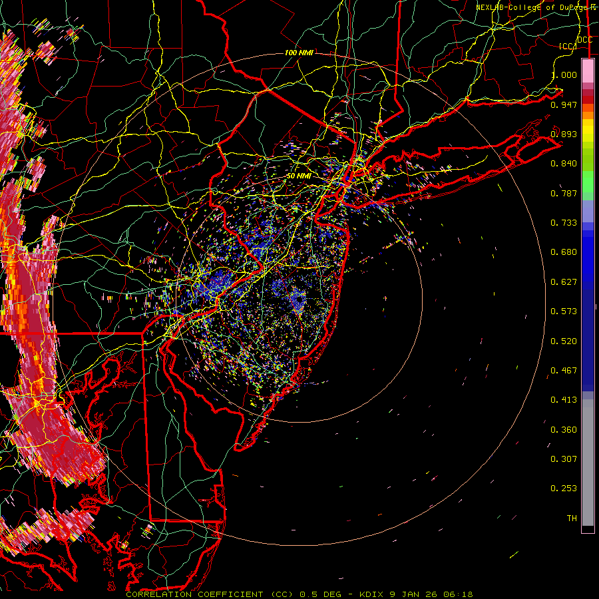599x599 pixels.
Task: Click the 0.947 scale label
Action: click(564, 104)
